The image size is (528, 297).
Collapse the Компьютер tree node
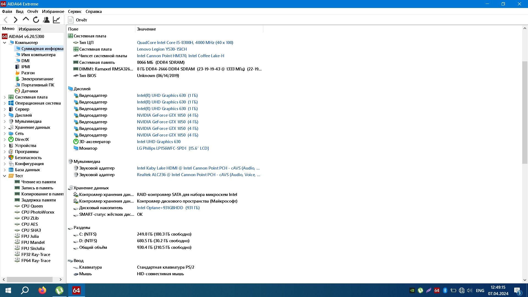4,43
